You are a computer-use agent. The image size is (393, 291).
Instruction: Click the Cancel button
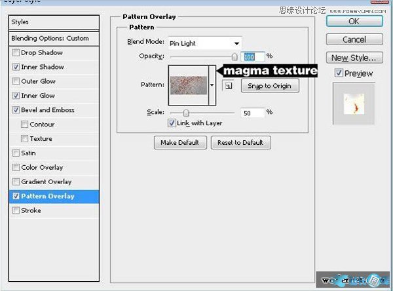click(x=354, y=39)
